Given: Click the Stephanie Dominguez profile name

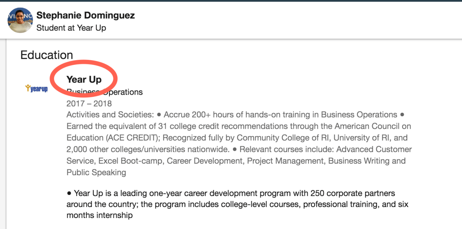Looking at the screenshot, I should click(86, 16).
